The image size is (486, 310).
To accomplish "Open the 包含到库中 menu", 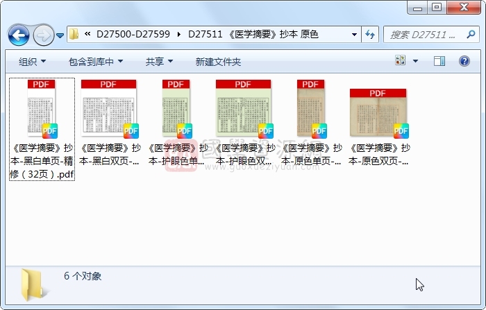I will 96,62.
